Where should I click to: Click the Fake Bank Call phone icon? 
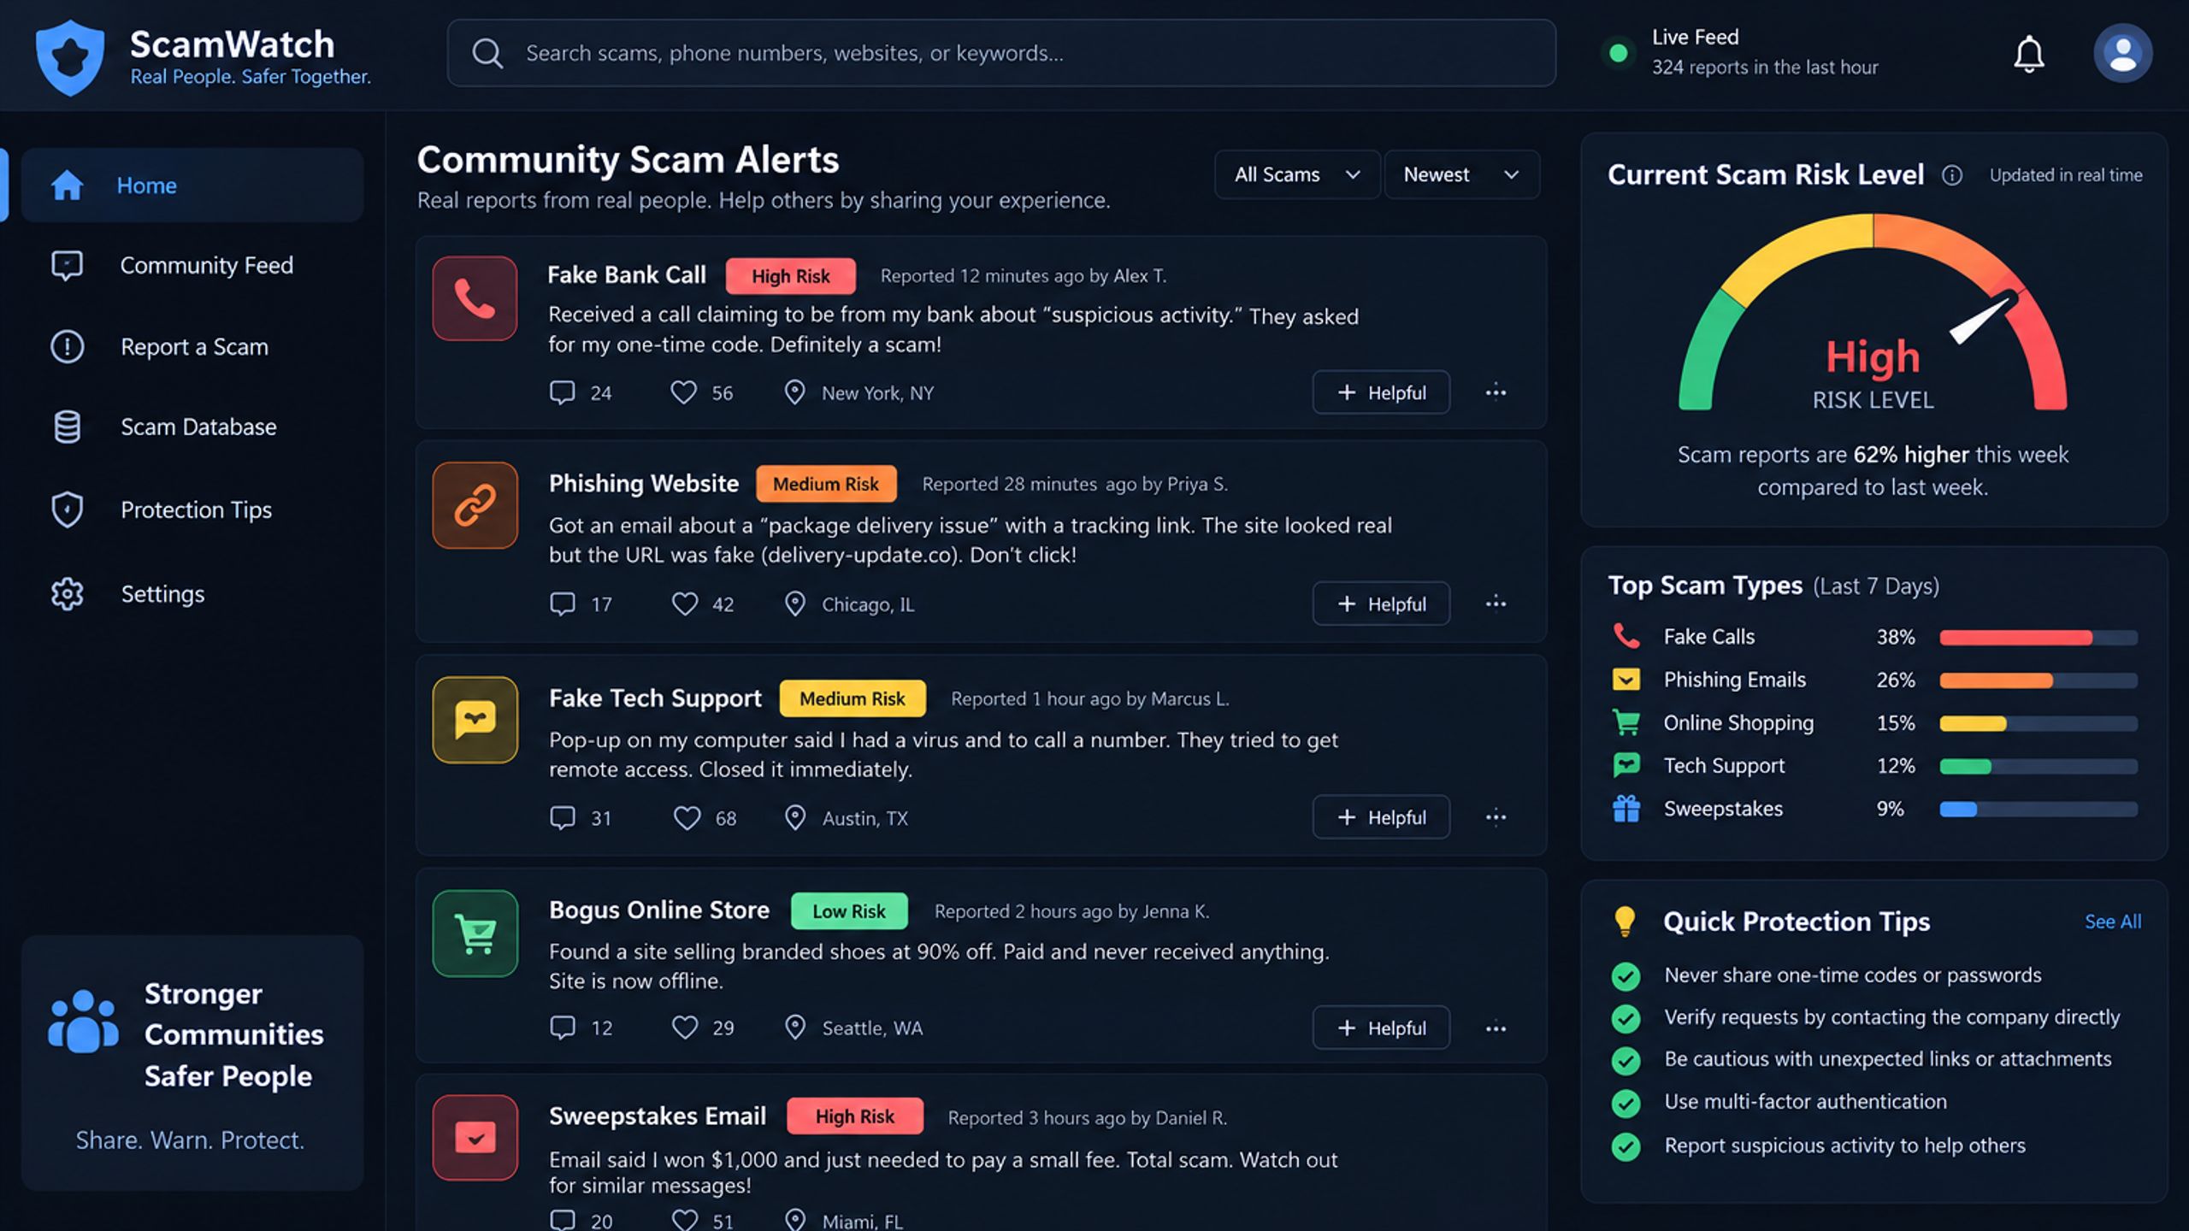tap(475, 298)
